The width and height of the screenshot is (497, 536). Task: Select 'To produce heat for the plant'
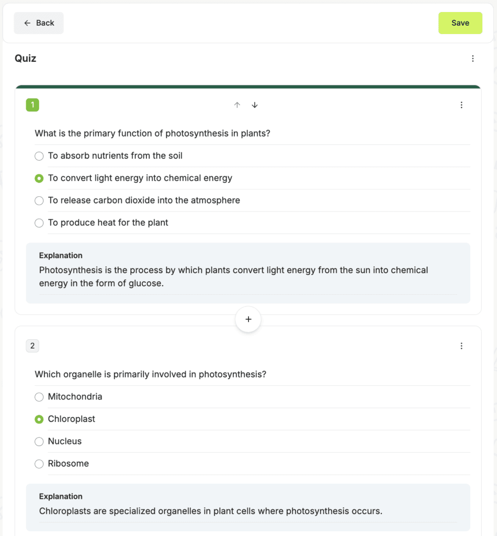pyautogui.click(x=39, y=223)
